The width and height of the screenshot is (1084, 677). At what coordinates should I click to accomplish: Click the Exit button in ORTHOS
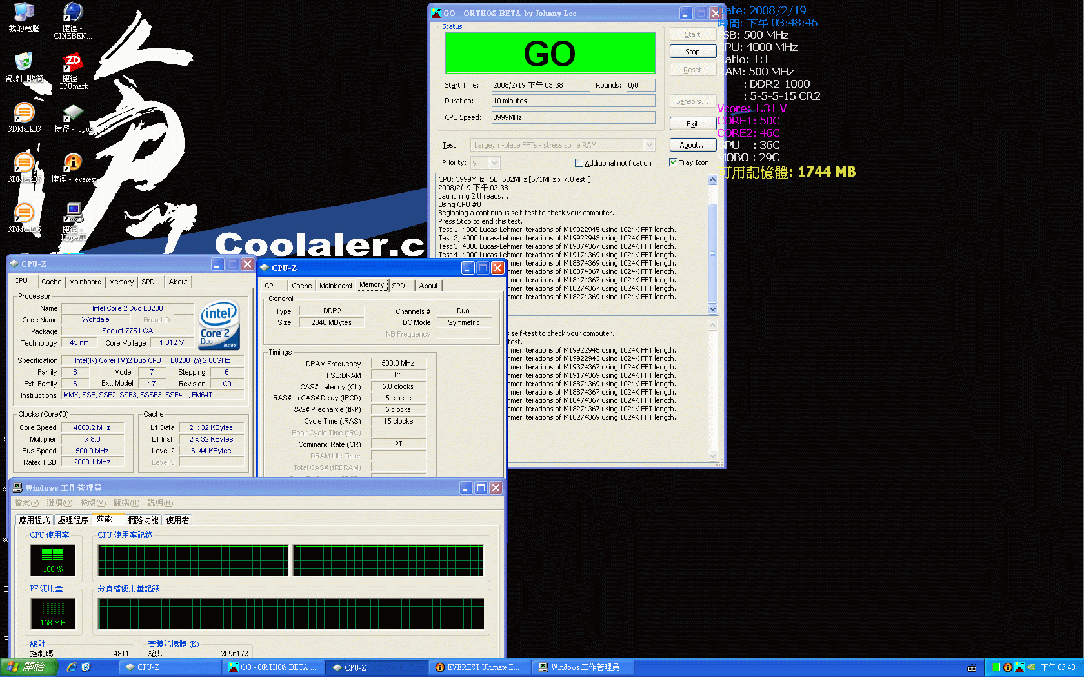(x=692, y=124)
